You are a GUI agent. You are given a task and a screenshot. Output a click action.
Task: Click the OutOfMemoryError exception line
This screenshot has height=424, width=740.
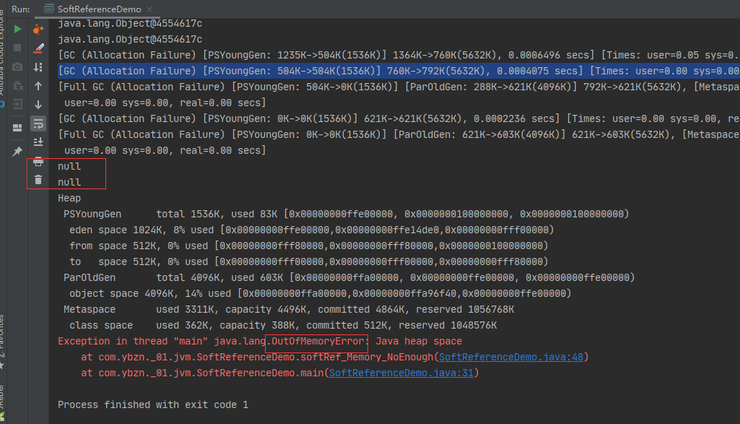click(x=260, y=341)
